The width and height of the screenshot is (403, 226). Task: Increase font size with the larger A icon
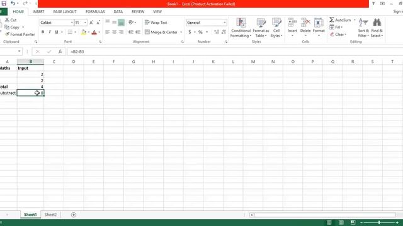click(91, 23)
